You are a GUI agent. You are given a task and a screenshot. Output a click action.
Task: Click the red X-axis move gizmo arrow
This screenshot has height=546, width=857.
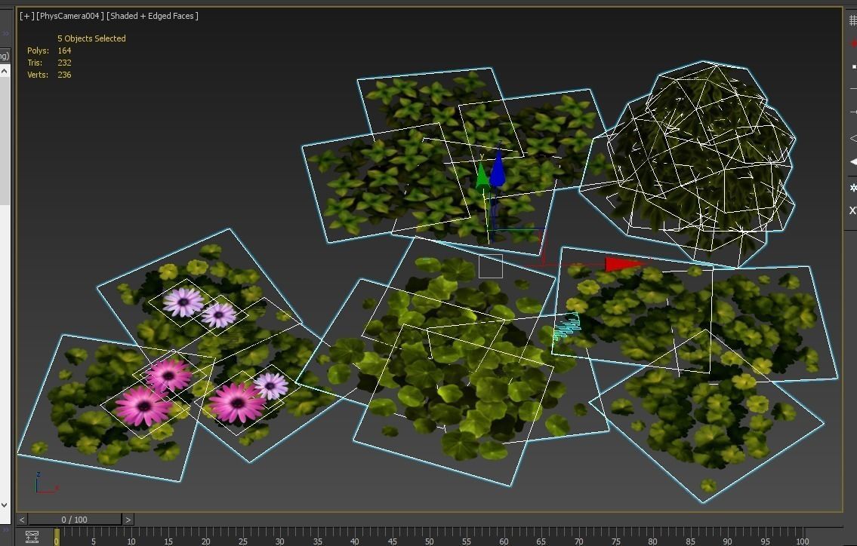624,264
